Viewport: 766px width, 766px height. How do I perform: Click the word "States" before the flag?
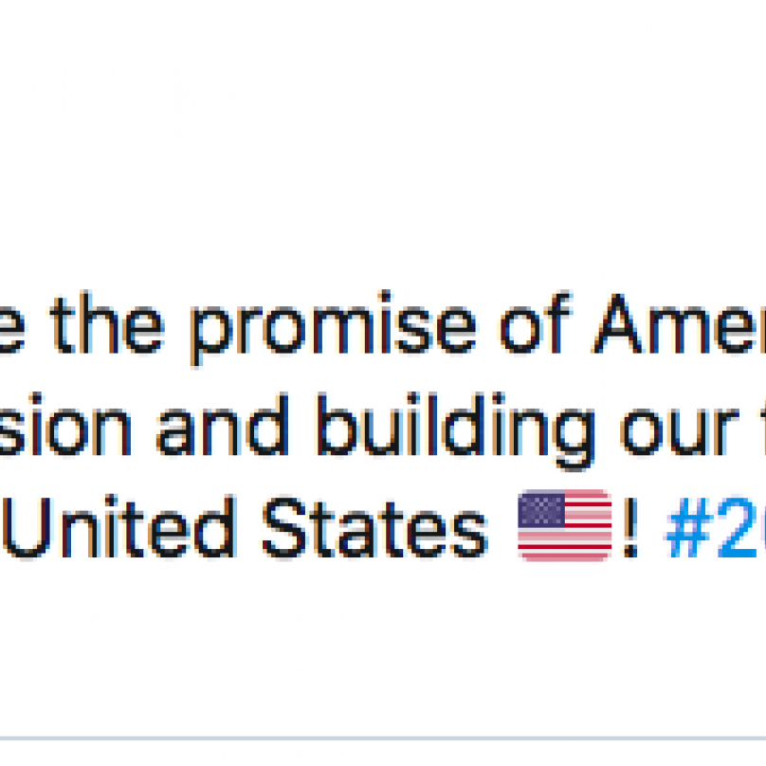[375, 528]
